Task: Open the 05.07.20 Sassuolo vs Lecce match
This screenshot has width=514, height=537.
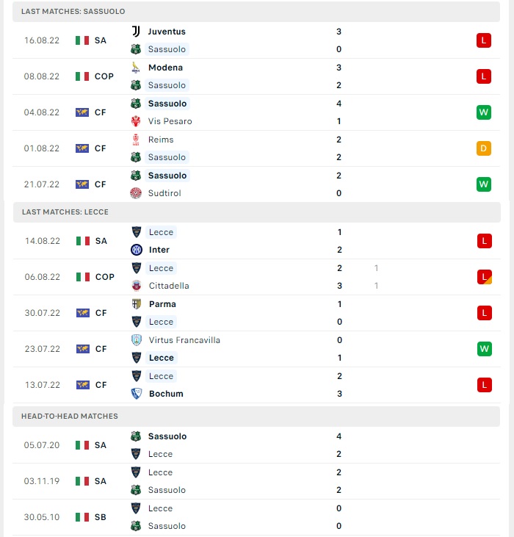Action: [256, 445]
